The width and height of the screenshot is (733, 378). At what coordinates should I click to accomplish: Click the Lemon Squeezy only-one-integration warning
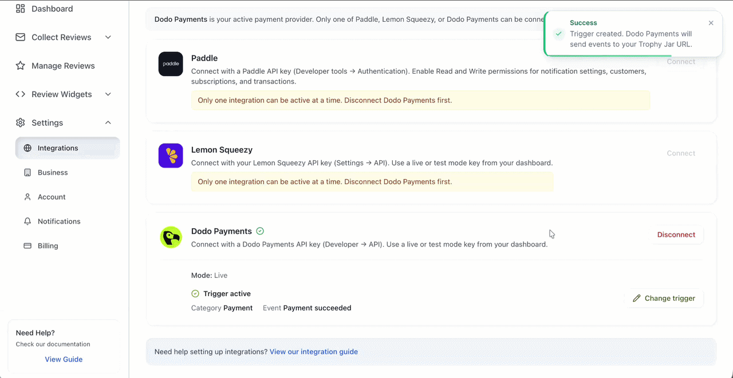tap(372, 182)
